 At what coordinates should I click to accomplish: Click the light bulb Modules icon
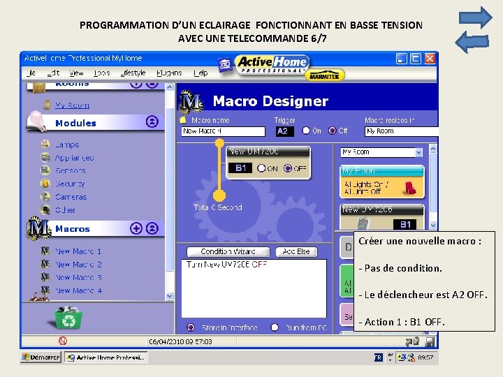[x=37, y=121]
